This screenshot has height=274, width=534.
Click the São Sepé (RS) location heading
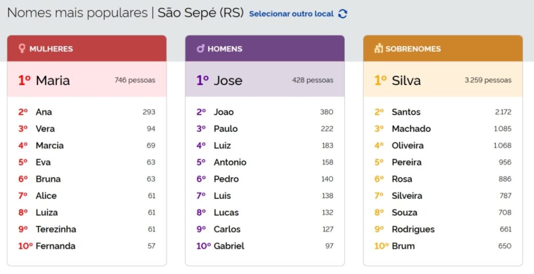(201, 12)
